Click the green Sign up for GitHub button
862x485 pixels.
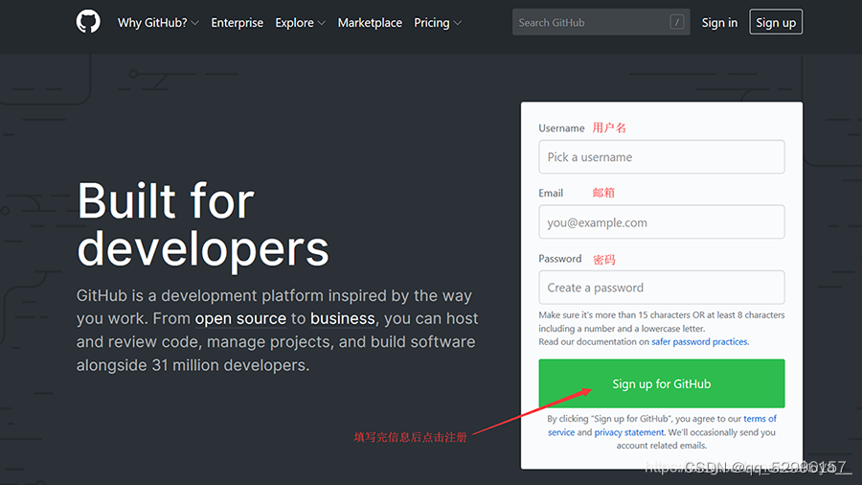click(x=661, y=383)
